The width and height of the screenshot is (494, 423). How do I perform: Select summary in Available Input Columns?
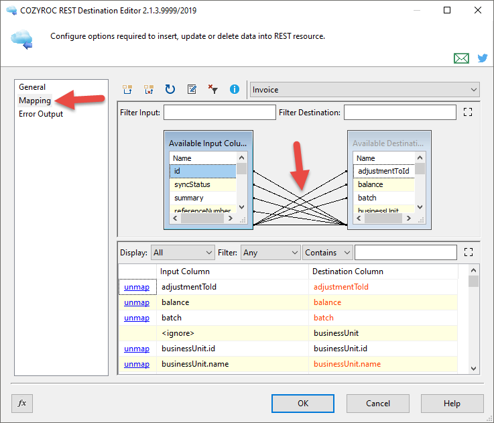203,198
